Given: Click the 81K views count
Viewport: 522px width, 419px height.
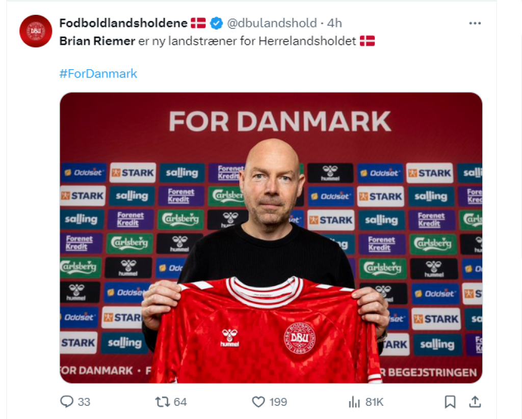Looking at the screenshot, I should coord(375,402).
